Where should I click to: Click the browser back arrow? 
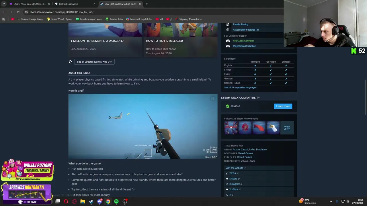pyautogui.click(x=4, y=12)
